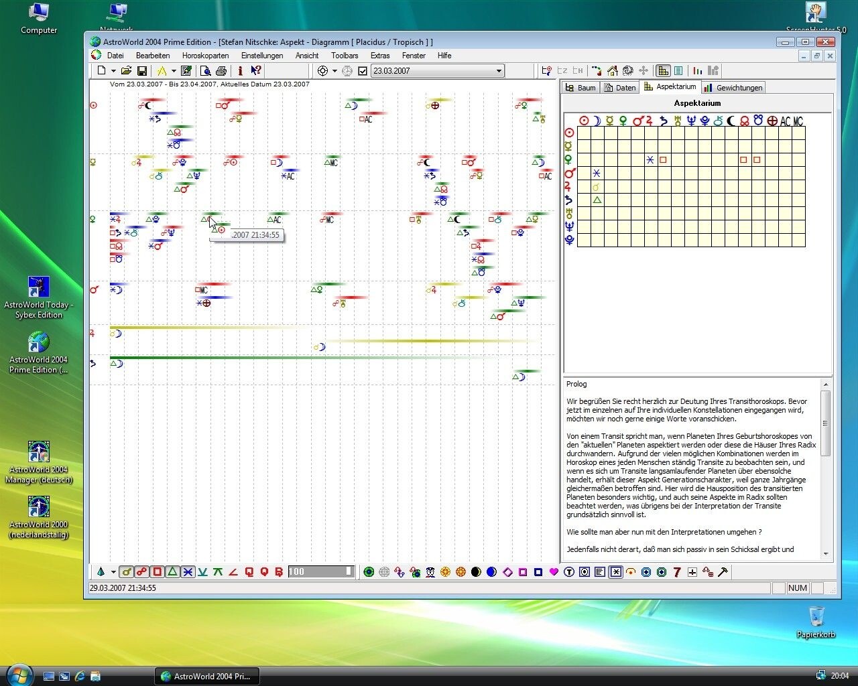Switch to the Baum tab
This screenshot has width=858, height=686.
[x=580, y=88]
